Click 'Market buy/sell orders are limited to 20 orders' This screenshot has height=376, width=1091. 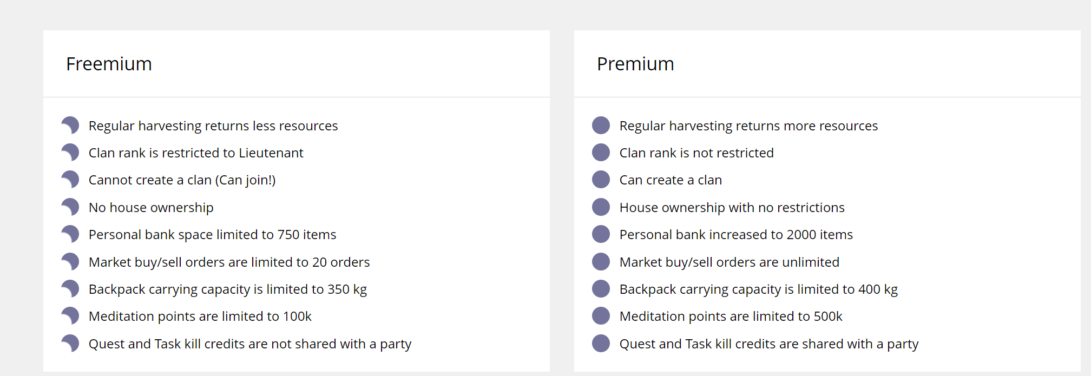[x=229, y=262]
